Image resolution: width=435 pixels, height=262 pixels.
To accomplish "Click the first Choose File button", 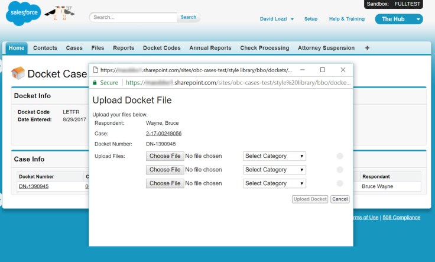I will point(165,156).
